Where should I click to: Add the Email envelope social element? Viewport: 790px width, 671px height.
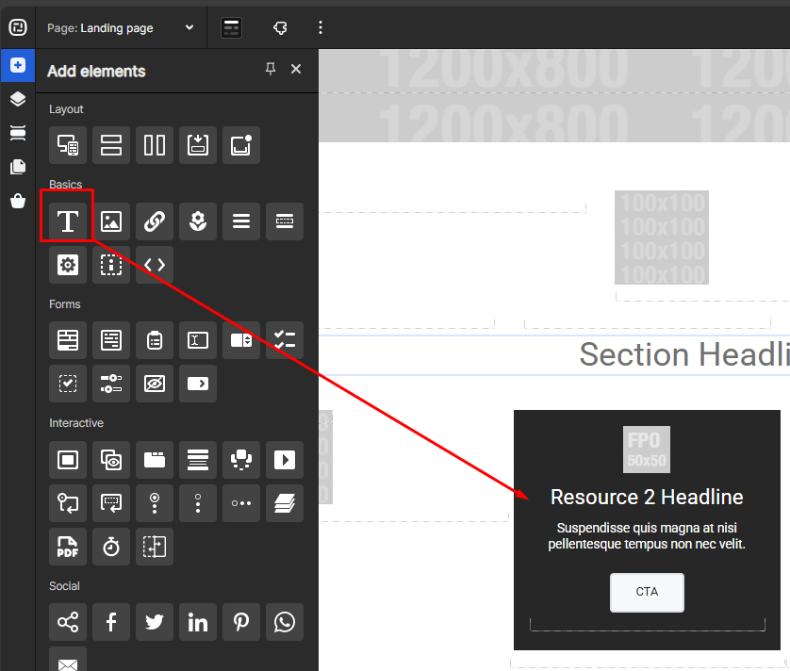click(x=68, y=659)
